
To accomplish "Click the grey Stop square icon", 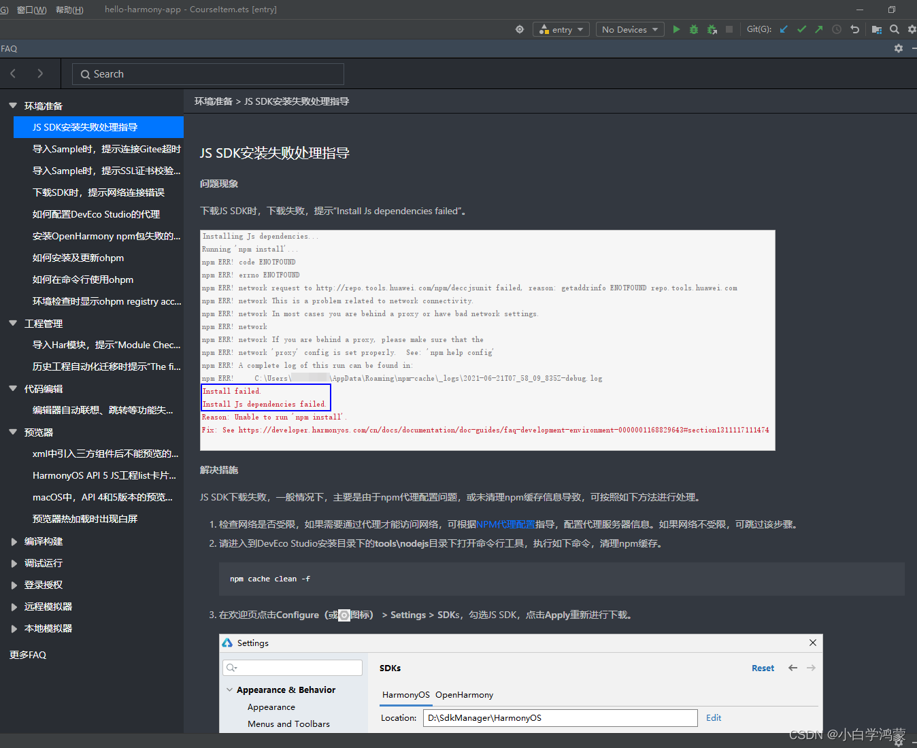I will pyautogui.click(x=729, y=29).
